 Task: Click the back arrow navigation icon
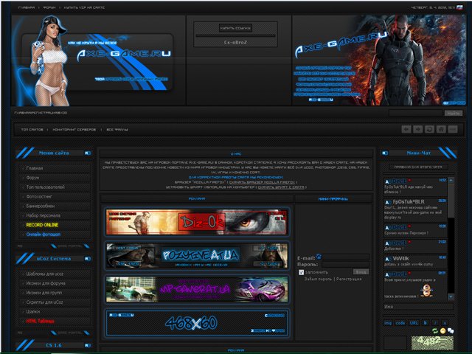(x=406, y=130)
